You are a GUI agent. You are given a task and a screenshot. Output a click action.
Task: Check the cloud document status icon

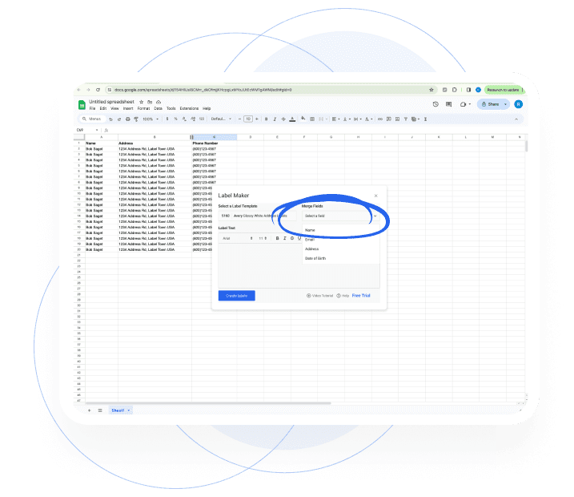pyautogui.click(x=159, y=102)
